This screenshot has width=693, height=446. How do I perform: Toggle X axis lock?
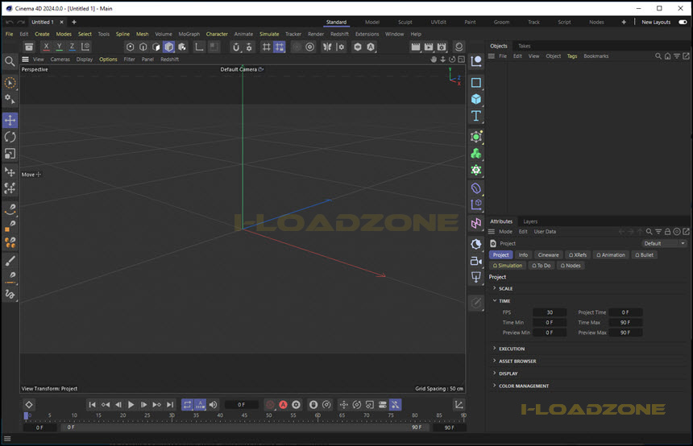click(x=46, y=47)
